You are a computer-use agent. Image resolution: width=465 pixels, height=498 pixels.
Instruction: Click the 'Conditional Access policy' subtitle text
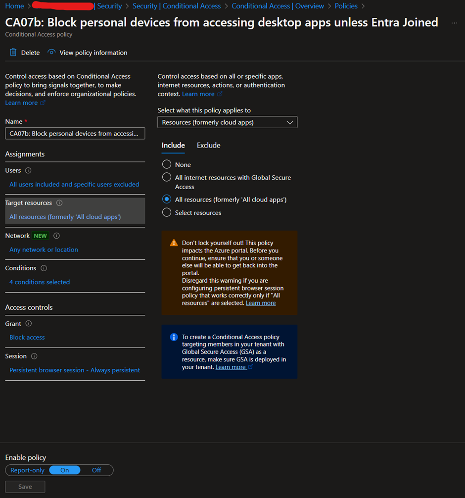point(39,34)
